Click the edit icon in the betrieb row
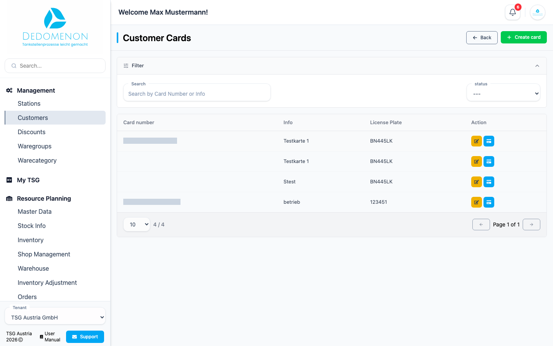This screenshot has height=346, width=553. [477, 202]
